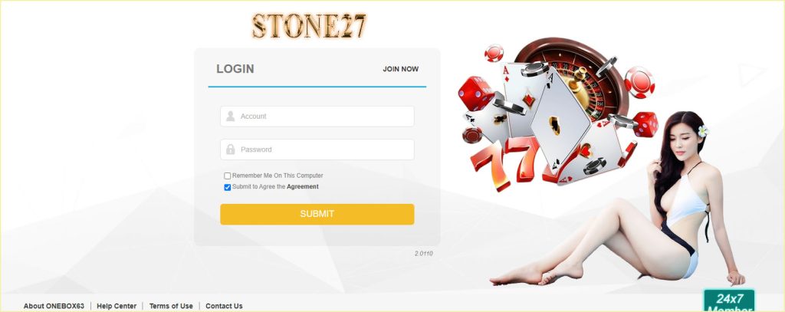Uncheck the Submit to Agree checkbox
The height and width of the screenshot is (312, 785).
click(x=227, y=187)
